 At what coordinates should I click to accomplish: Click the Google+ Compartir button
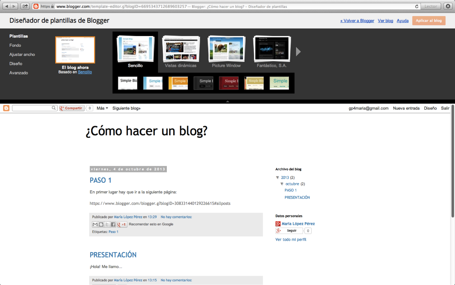click(x=72, y=108)
